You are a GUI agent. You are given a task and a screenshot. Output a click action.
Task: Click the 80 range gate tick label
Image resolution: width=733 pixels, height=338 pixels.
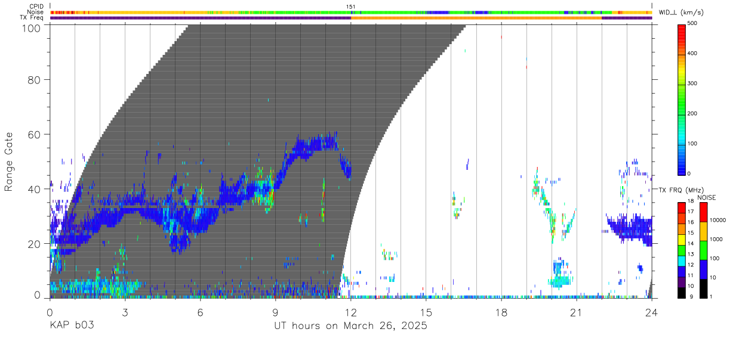36,80
